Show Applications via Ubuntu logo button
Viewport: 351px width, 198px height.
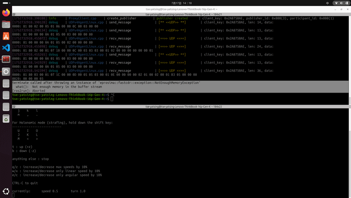coord(6,191)
